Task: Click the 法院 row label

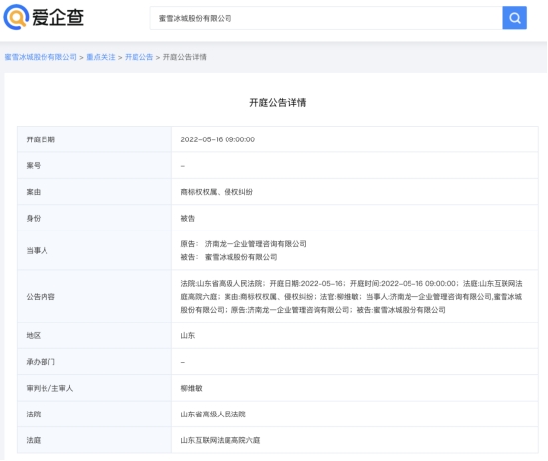Action: click(x=34, y=415)
